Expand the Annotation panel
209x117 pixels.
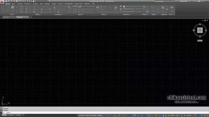pyautogui.click(x=59, y=14)
